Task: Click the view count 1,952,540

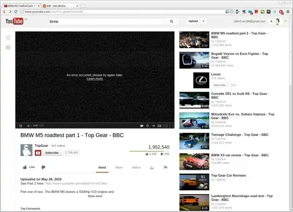Action: coord(158,147)
